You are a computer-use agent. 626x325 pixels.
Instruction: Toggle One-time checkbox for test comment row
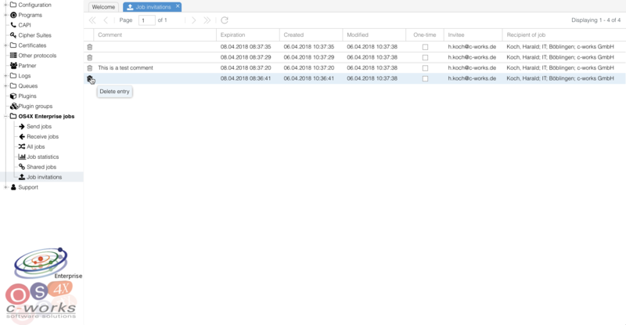(x=425, y=68)
